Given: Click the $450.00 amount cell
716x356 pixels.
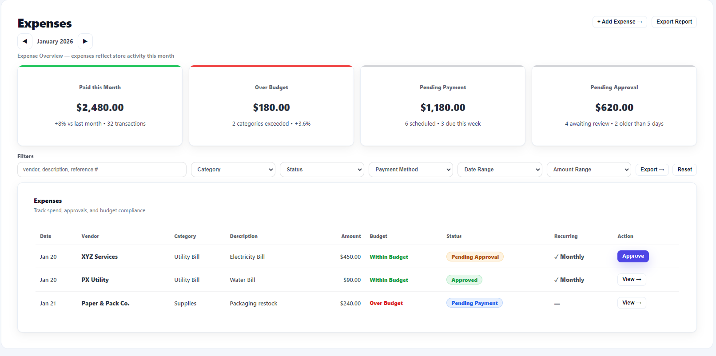Looking at the screenshot, I should coord(350,257).
